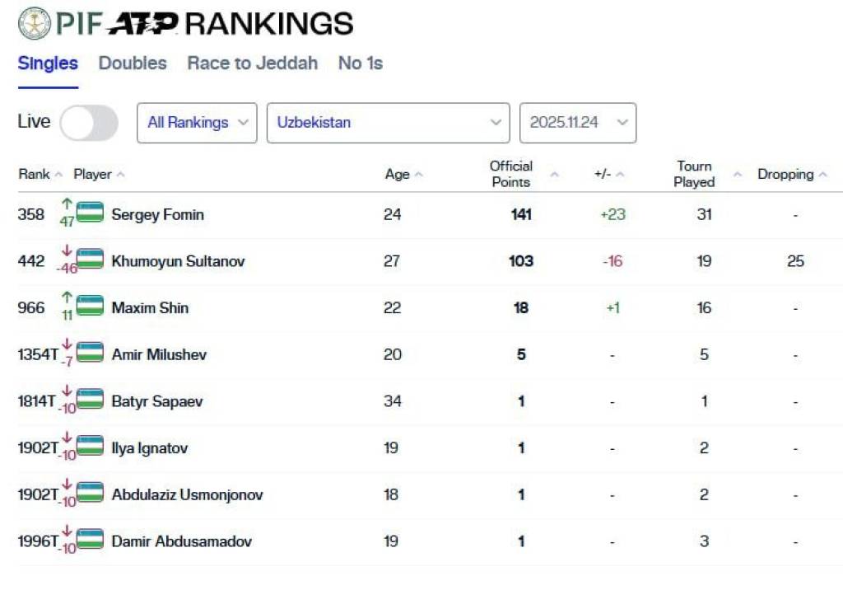
Task: Expand the Uzbekistan country dropdown
Action: (388, 123)
